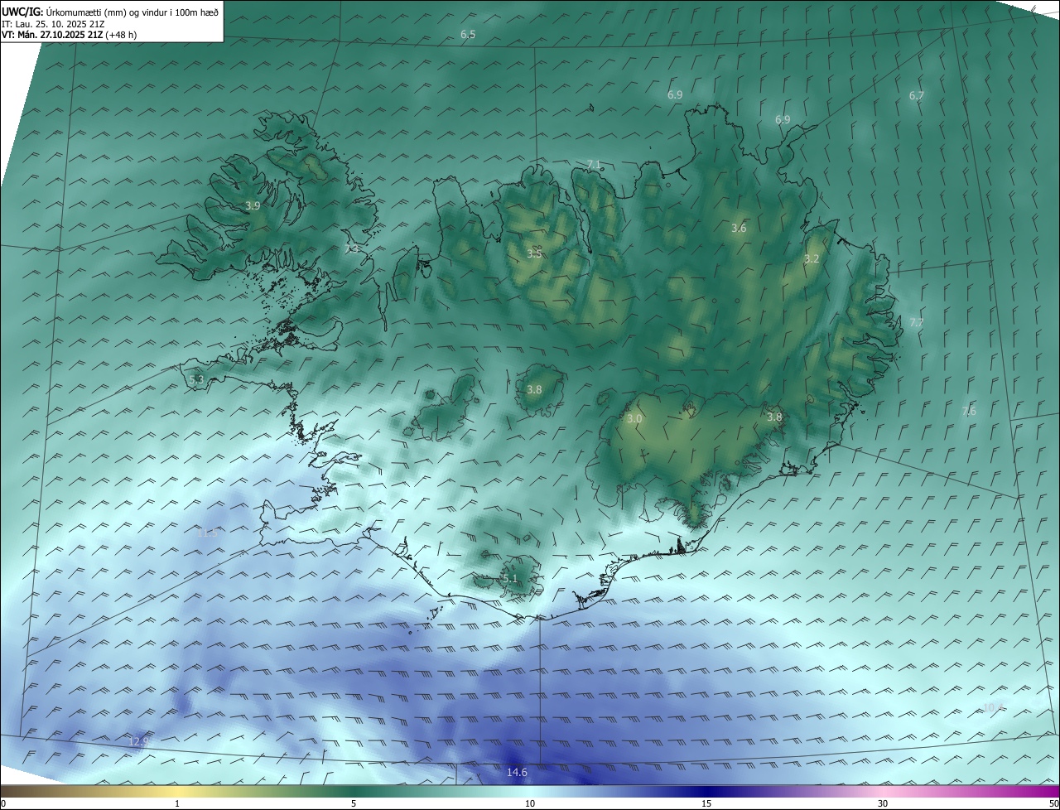Click the 5.1 value on the glacier
1060x810 pixels.
509,579
